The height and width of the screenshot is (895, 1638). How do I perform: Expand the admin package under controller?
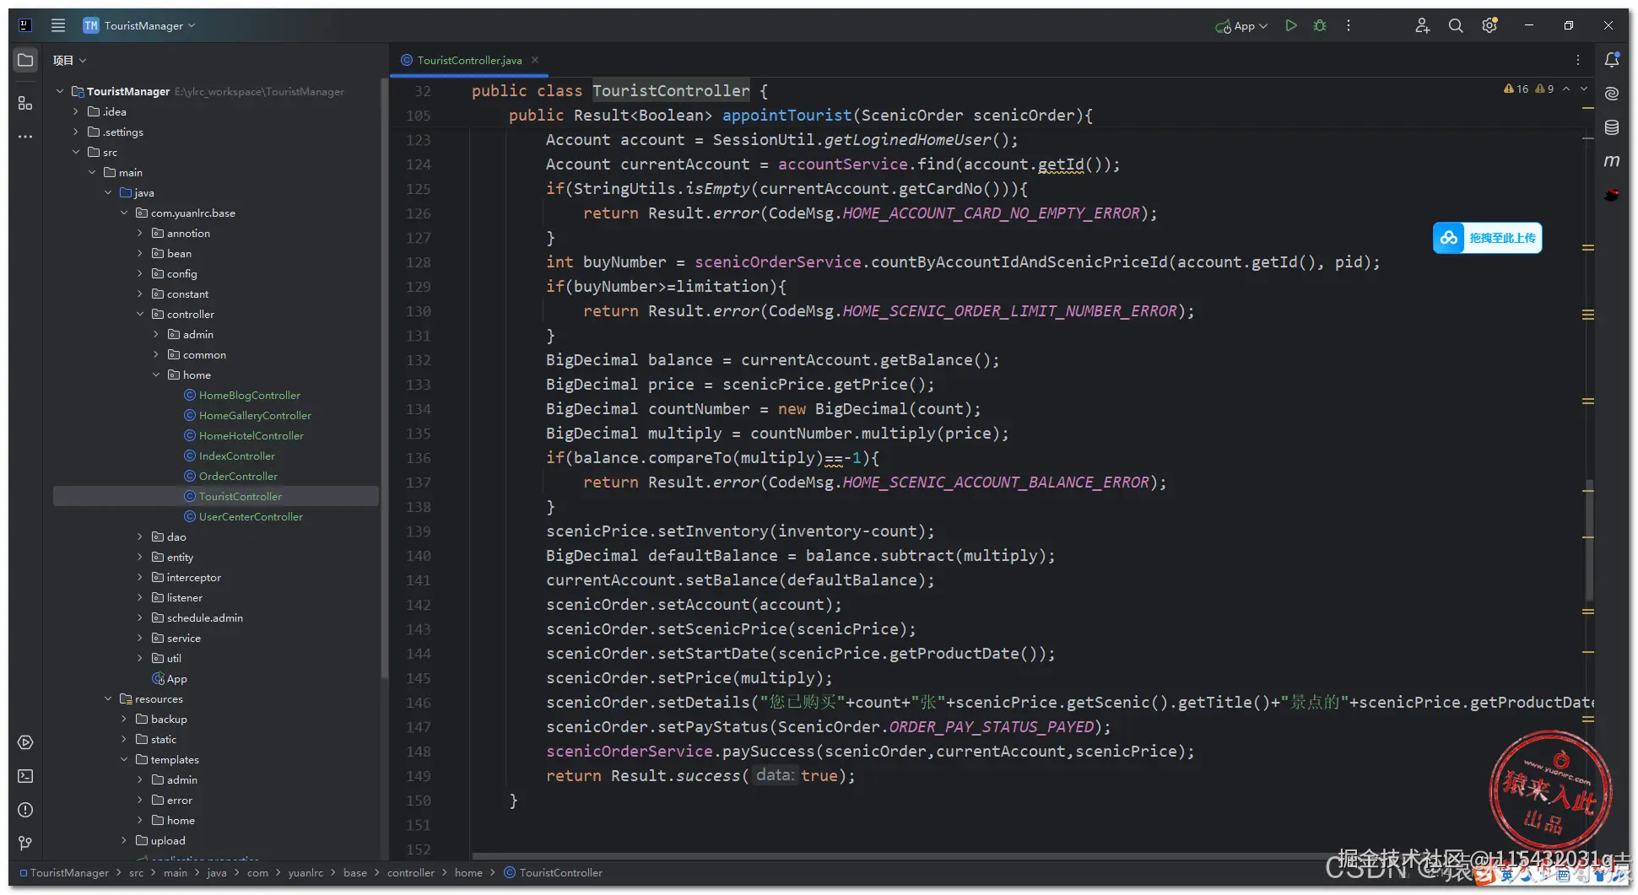[x=156, y=334]
